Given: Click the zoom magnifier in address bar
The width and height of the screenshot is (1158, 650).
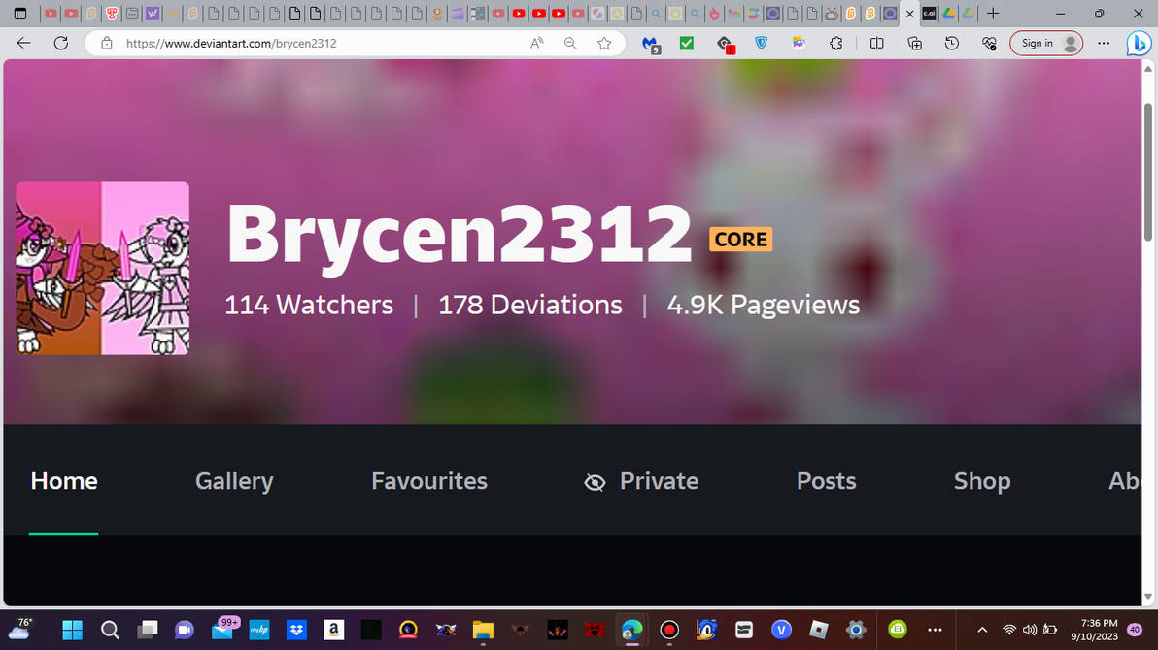Looking at the screenshot, I should [570, 44].
